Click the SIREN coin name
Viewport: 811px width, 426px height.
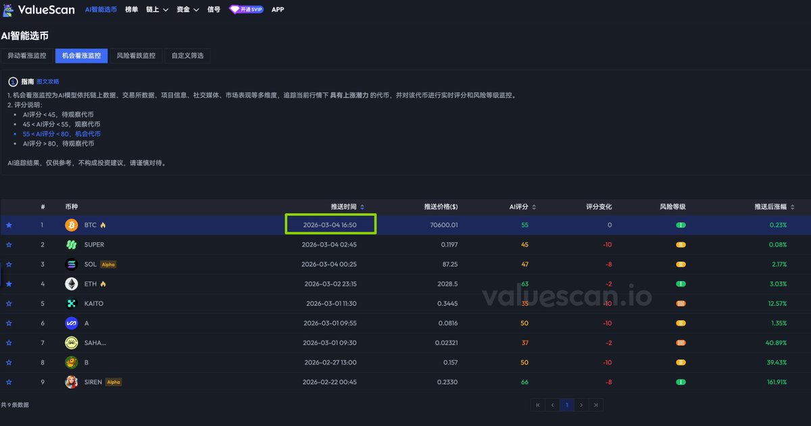tap(93, 382)
